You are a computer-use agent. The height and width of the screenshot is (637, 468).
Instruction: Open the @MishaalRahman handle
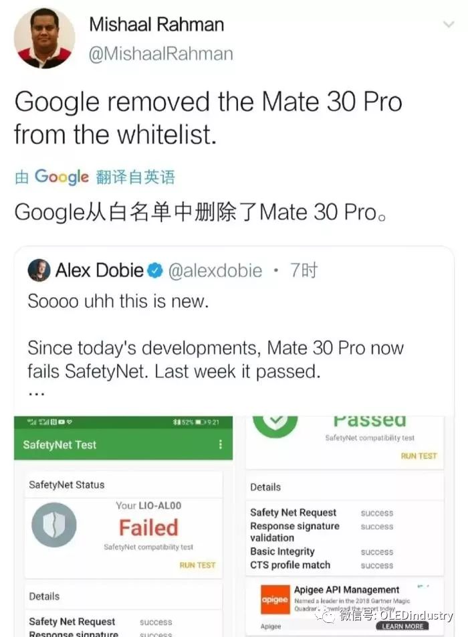[x=160, y=54]
